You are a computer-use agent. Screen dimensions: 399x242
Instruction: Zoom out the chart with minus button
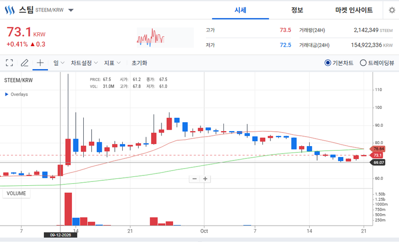(x=195, y=179)
